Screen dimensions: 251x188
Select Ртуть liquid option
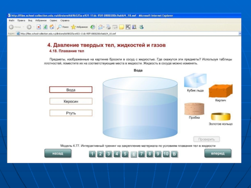point(71,113)
